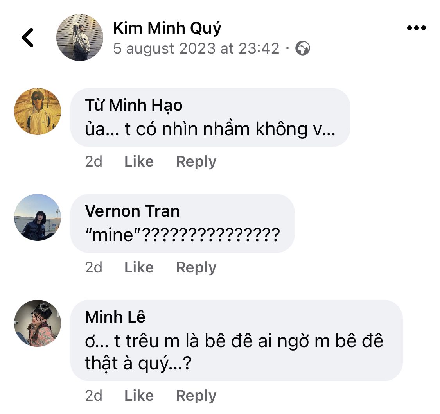Image resolution: width=440 pixels, height=414 pixels.
Task: Click the Vernon Tran commenter name
Action: 132,211
